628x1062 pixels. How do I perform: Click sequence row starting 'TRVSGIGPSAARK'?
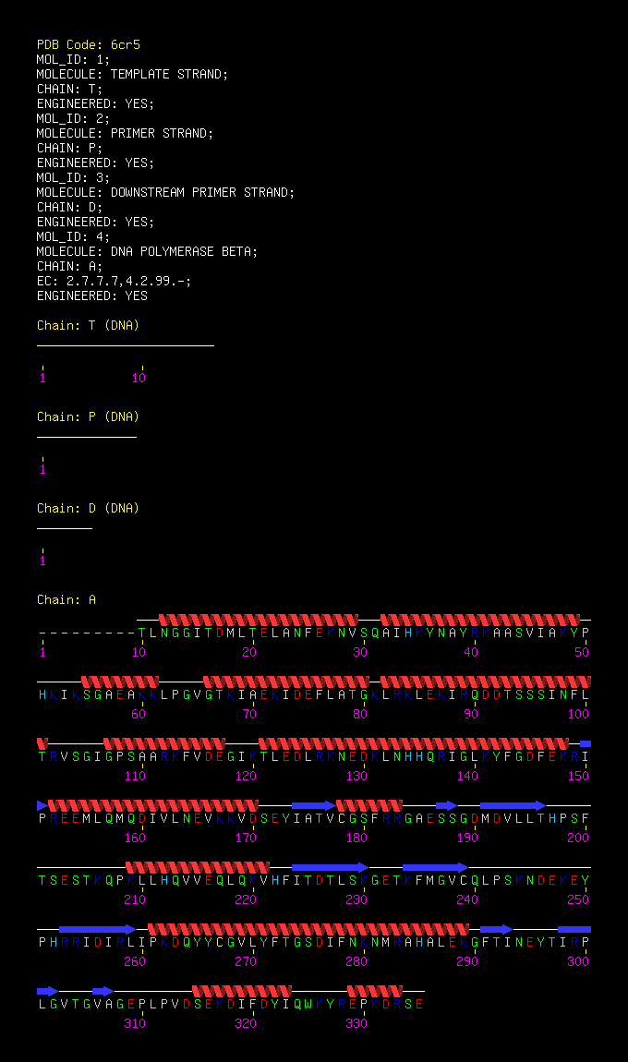point(314,756)
